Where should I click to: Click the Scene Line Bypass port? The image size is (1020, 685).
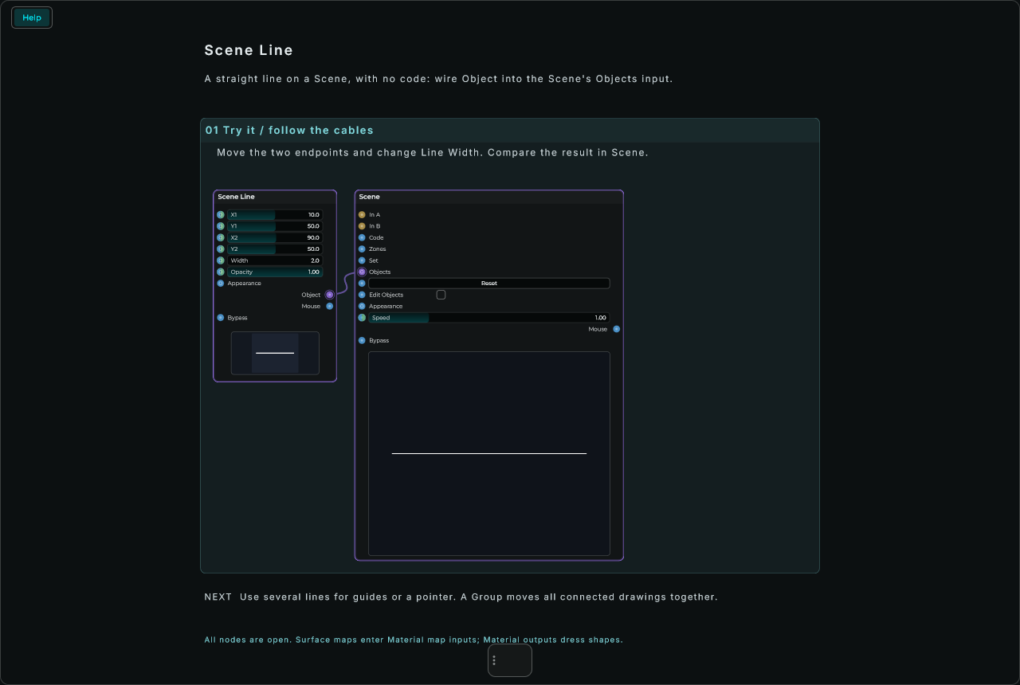coord(221,318)
